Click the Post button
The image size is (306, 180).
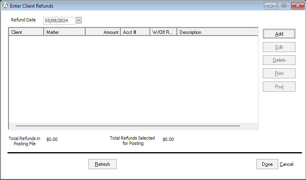279,87
